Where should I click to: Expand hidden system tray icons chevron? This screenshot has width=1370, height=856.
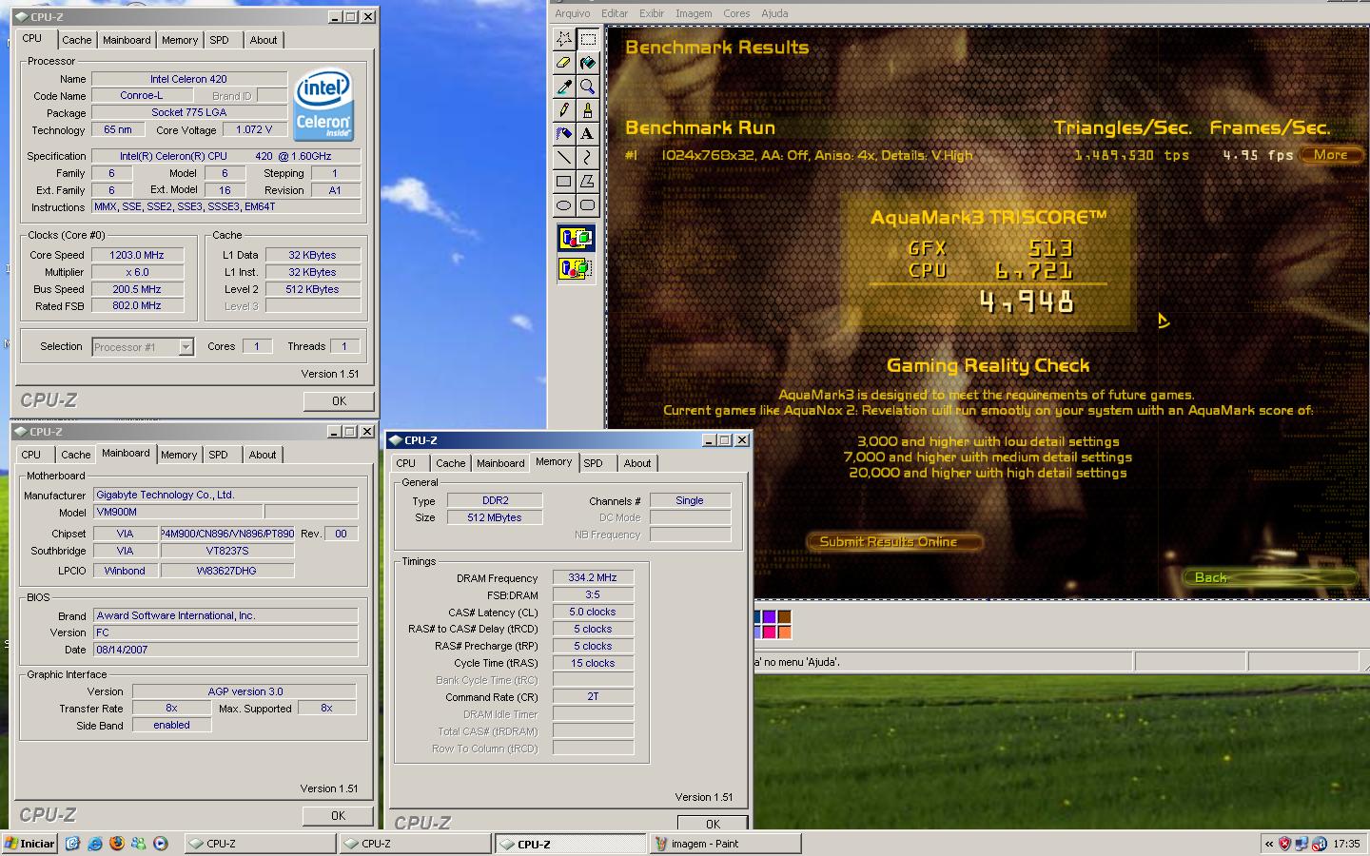(x=1268, y=844)
